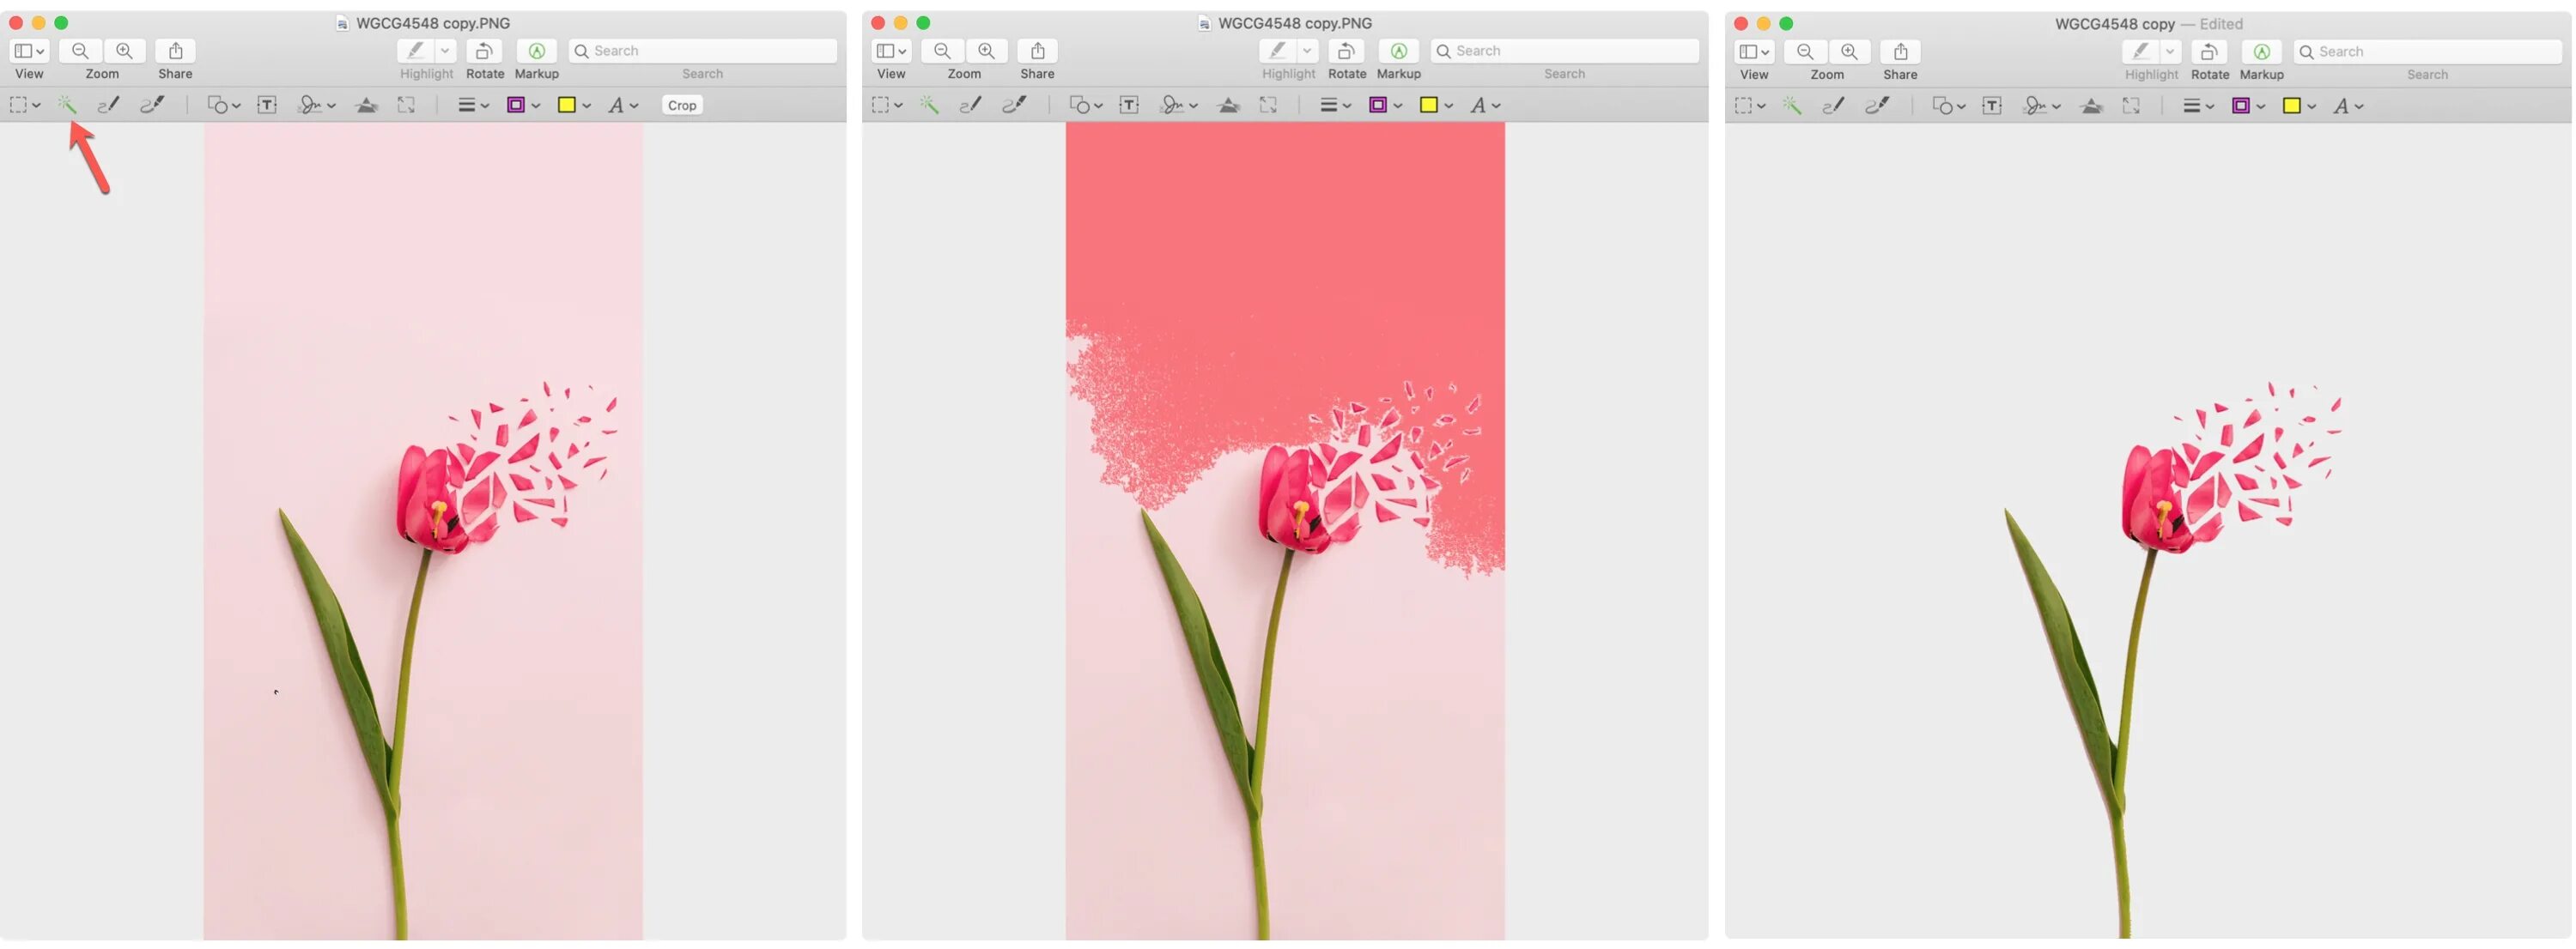Screen dimensions: 2576x949
Task: Click yellow fill color swatch in middle window
Action: 1428,105
